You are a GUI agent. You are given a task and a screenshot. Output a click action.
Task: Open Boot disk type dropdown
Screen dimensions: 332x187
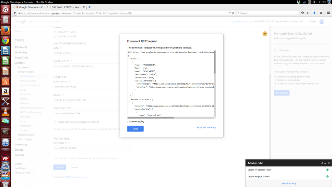pos(87,113)
